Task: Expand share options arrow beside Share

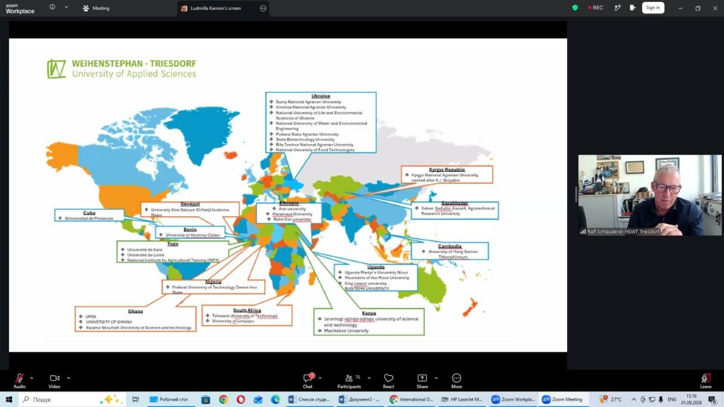Action: click(x=436, y=378)
